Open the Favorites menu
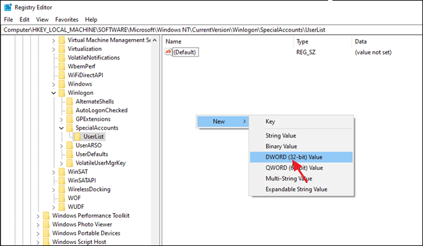 coord(66,20)
